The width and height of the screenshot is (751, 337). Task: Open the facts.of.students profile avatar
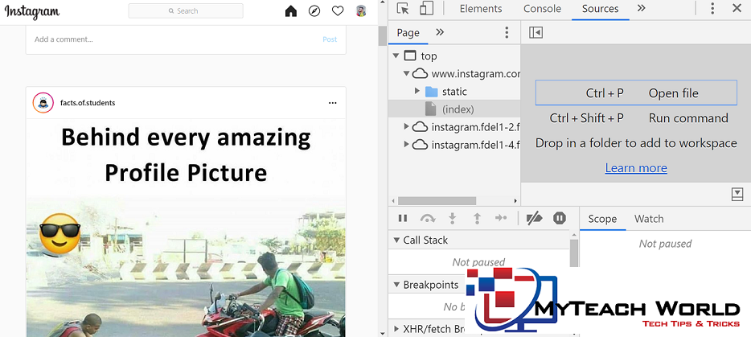pyautogui.click(x=43, y=103)
